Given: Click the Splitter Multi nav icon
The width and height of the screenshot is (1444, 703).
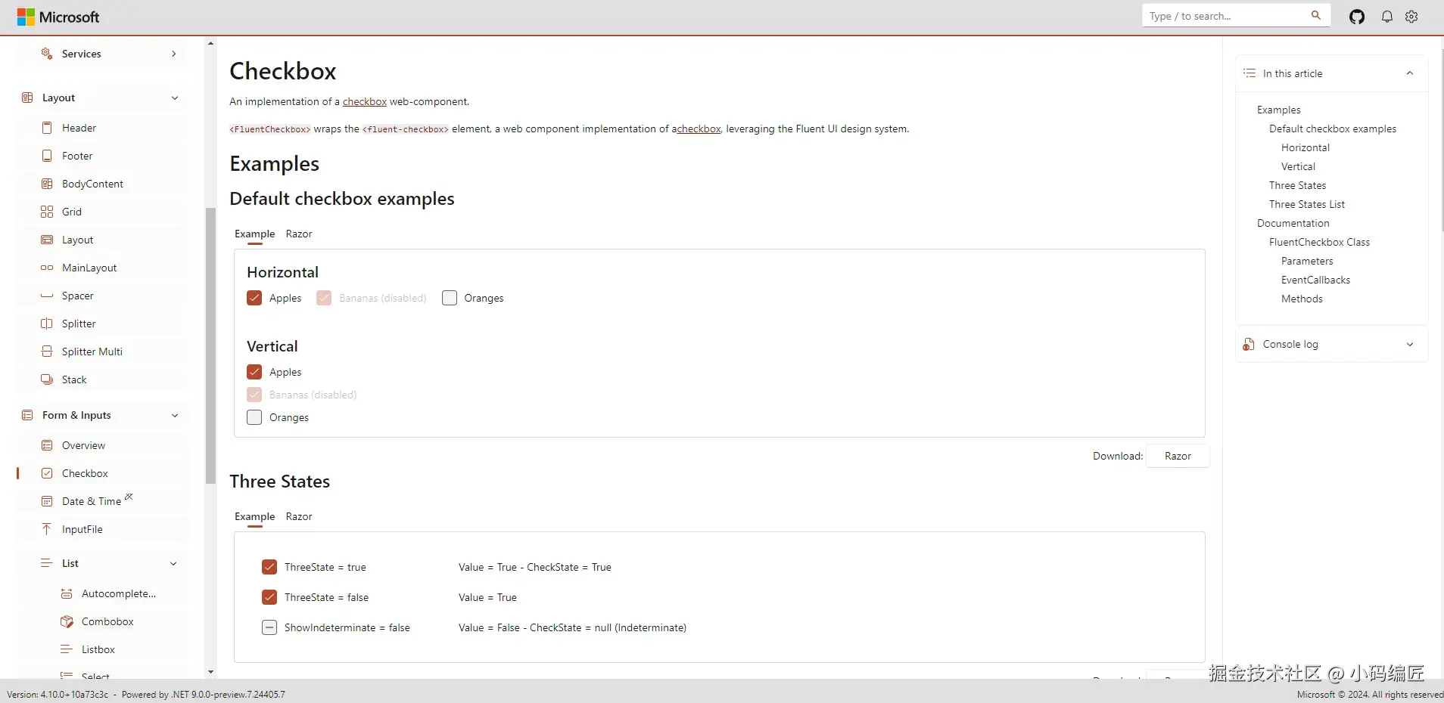Looking at the screenshot, I should [x=47, y=351].
